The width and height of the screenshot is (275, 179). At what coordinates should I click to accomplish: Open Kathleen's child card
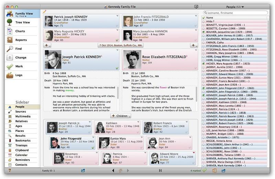117,127
